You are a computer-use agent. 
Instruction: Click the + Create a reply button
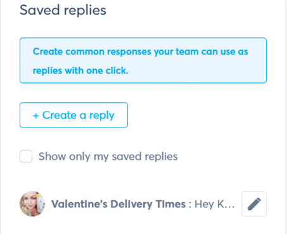pos(73,115)
